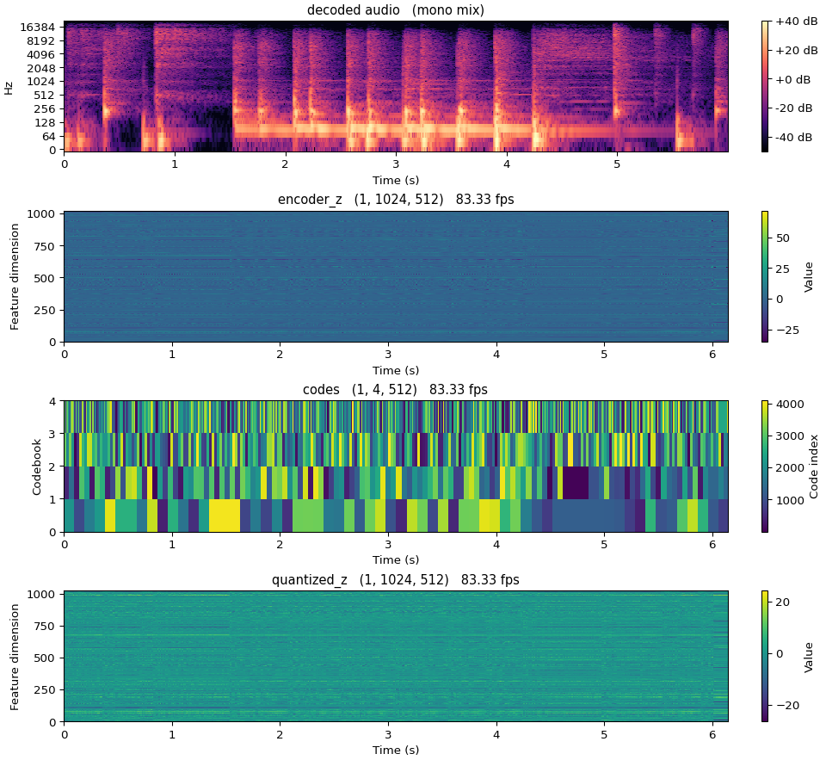Click the '3000' code index tick
This screenshot has height=760, width=826.
pyautogui.click(x=790, y=436)
